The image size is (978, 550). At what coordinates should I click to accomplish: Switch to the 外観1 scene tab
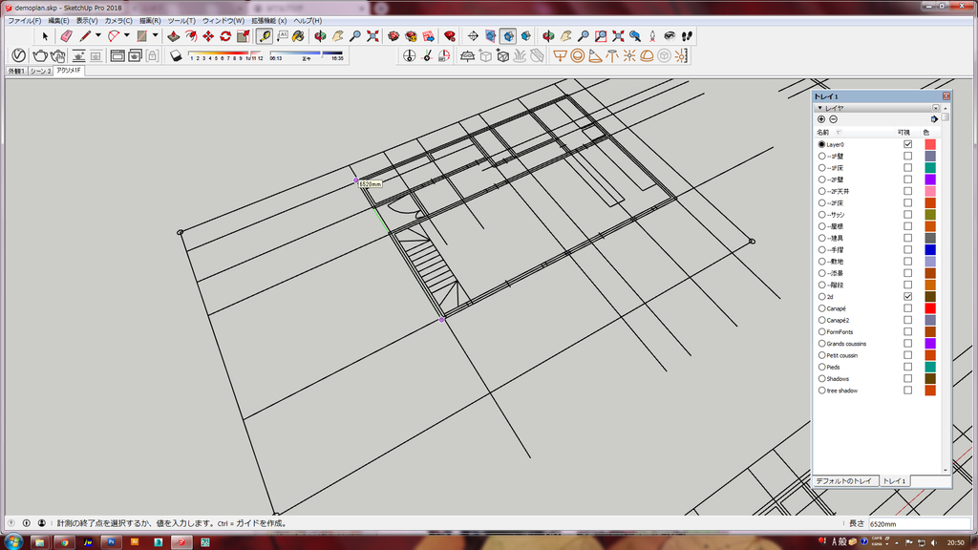pos(16,71)
